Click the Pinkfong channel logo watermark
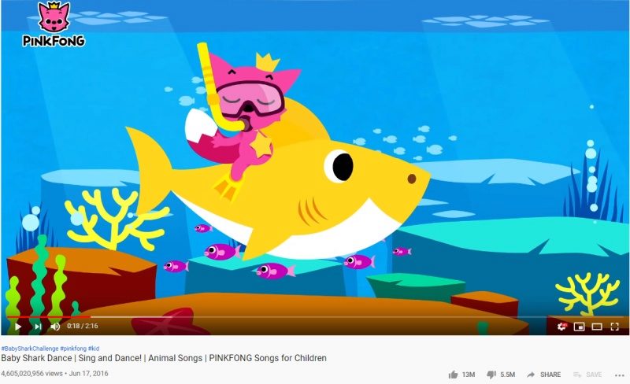The image size is (630, 384). pyautogui.click(x=54, y=24)
